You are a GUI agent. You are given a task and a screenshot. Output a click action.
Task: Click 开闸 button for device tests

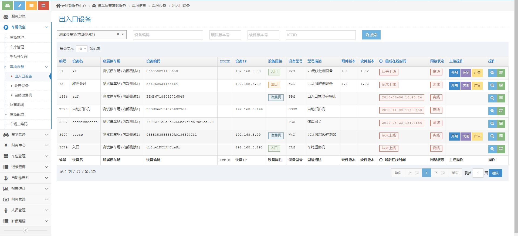tap(454, 136)
